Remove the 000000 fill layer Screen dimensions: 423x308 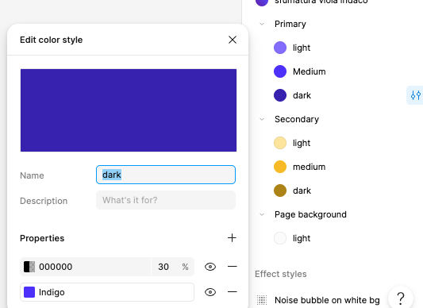[232, 267]
